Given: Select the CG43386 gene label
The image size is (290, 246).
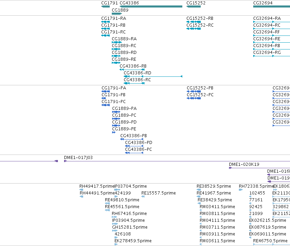Looking at the screenshot, I should click(129, 3).
